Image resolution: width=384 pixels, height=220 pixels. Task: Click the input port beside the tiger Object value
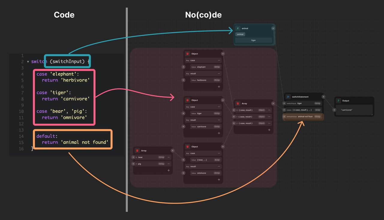pos(183,113)
